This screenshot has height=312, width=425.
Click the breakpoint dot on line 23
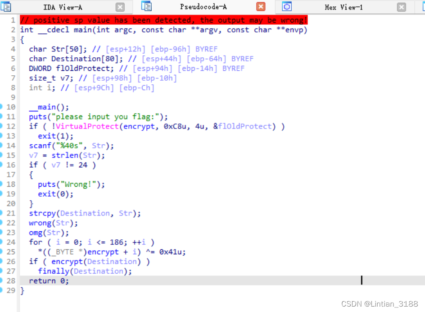[1, 232]
